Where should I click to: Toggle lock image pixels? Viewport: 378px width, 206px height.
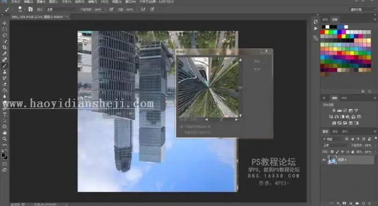[337, 152]
